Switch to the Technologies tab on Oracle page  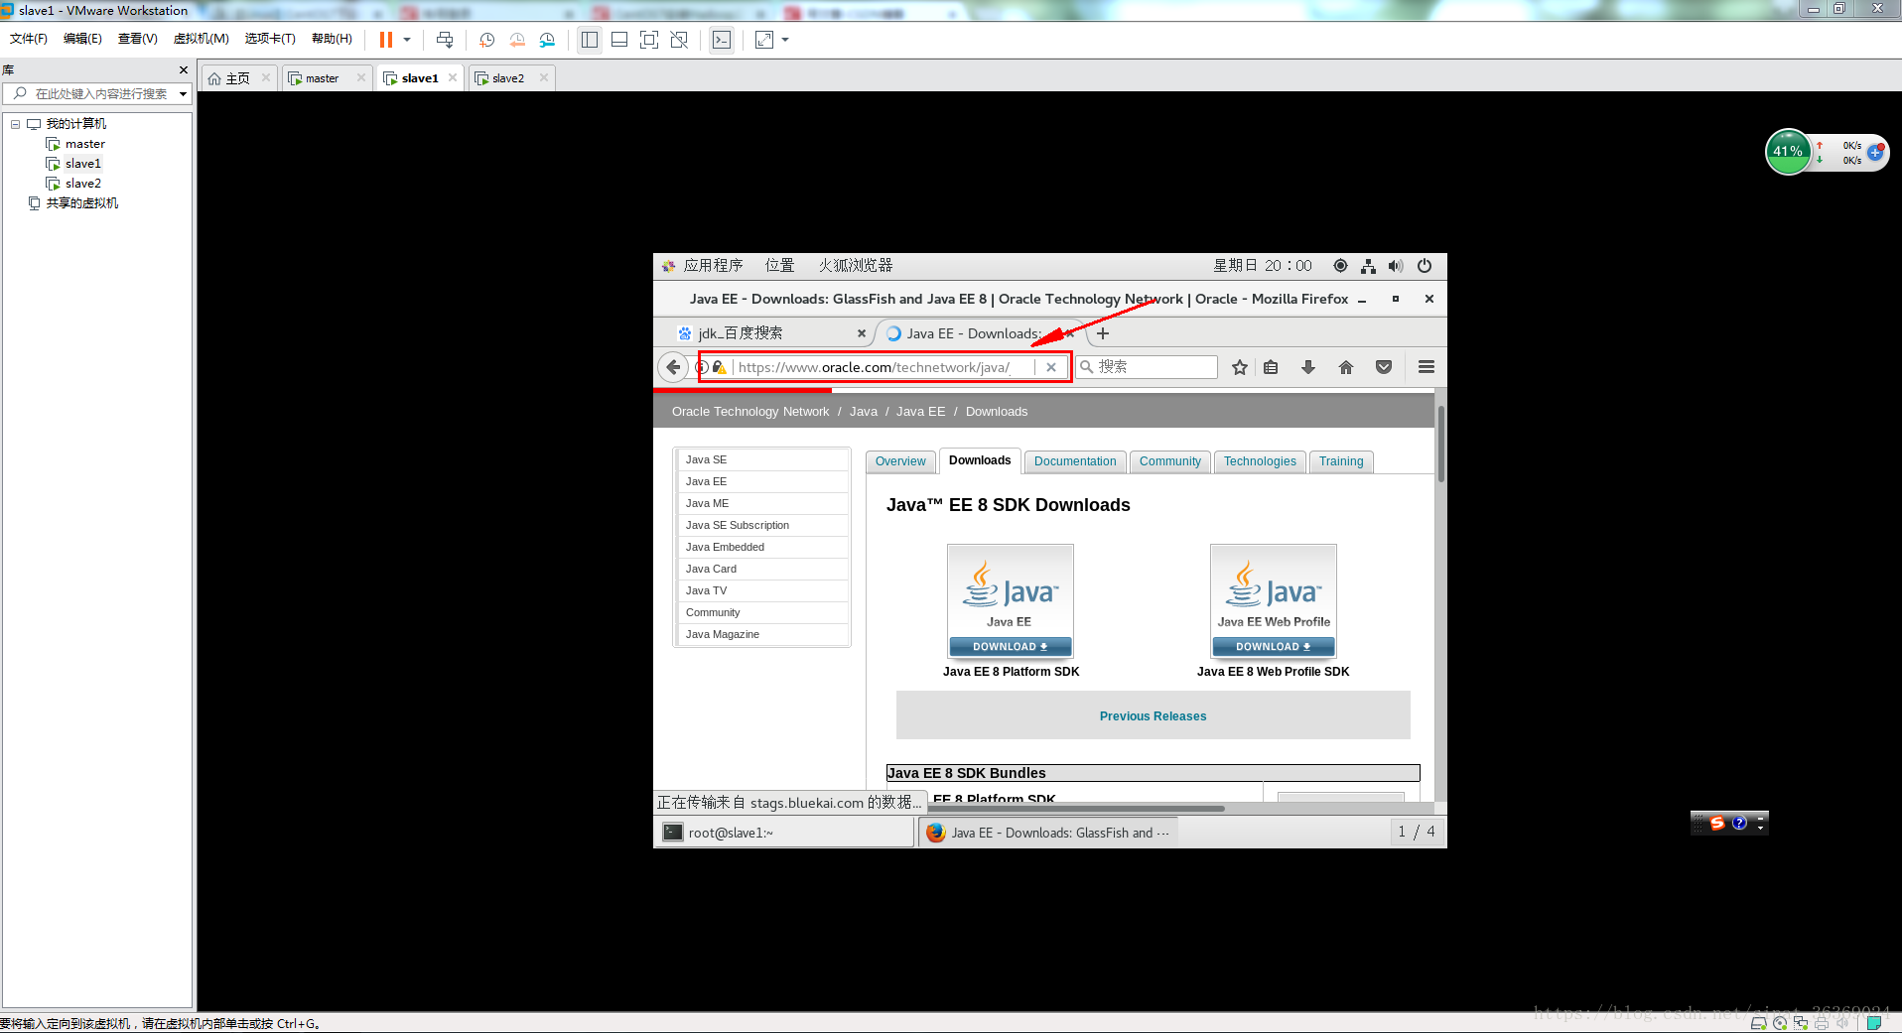pyautogui.click(x=1260, y=461)
